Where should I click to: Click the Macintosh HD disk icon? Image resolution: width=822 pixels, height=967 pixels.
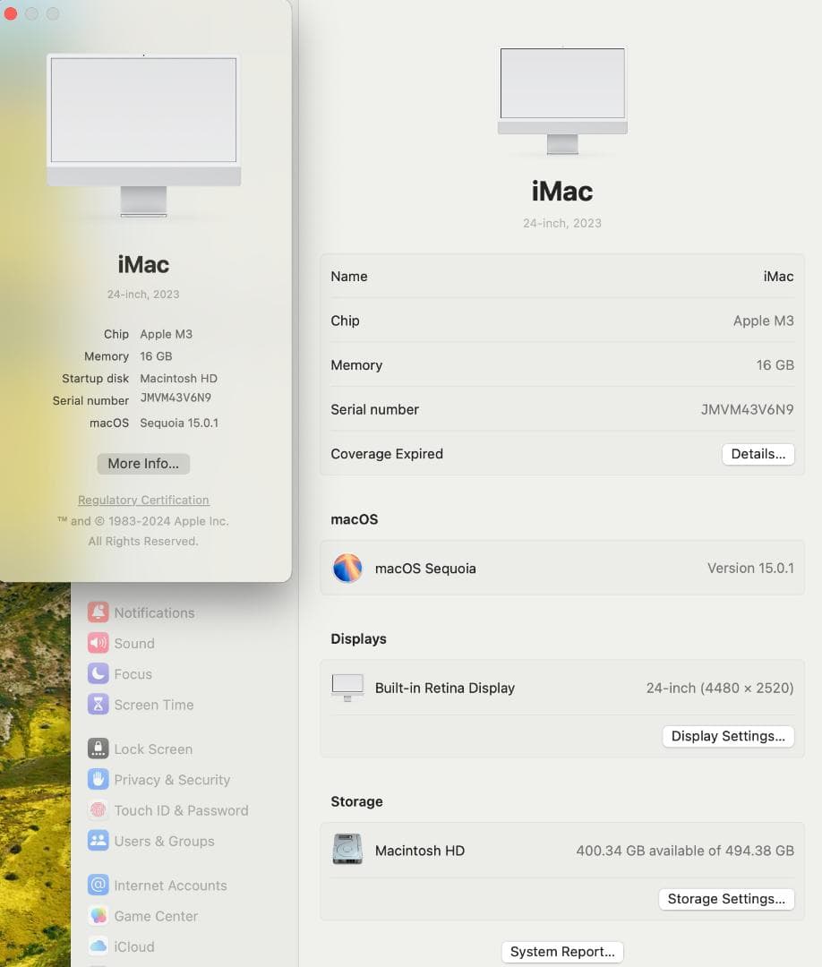pos(347,849)
